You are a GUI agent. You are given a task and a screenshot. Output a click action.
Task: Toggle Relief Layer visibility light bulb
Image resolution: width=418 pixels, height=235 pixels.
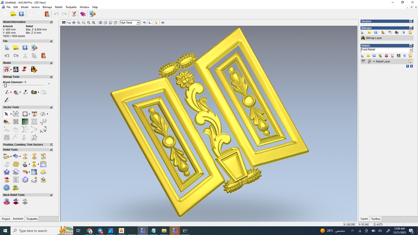tap(410, 61)
